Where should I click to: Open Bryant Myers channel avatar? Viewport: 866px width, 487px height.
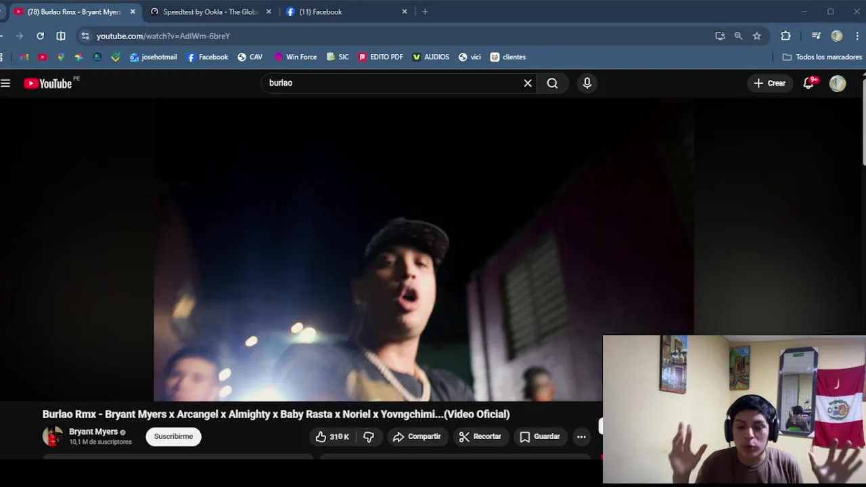(x=53, y=437)
